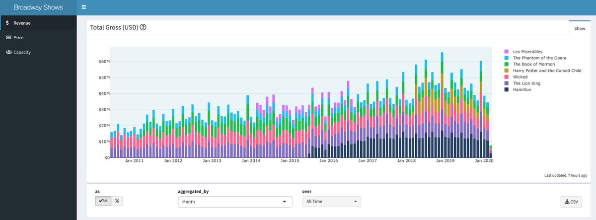Viewport: 596px width, 220px height.
Task: Click The Phantom of the Opera legend label
Action: click(539, 58)
